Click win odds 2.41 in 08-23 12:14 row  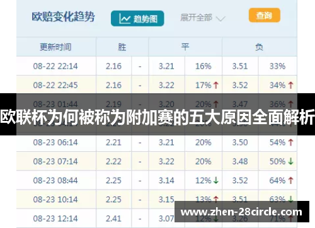coord(113,219)
